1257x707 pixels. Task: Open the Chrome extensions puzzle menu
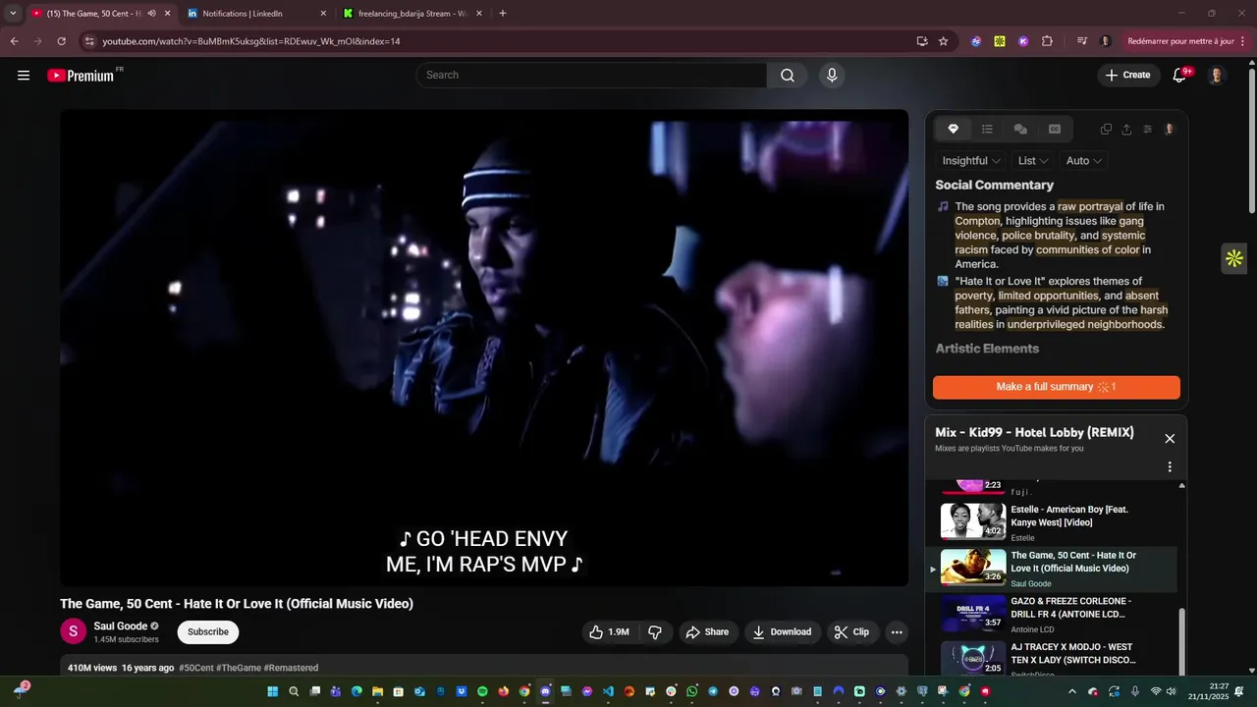click(x=1047, y=41)
